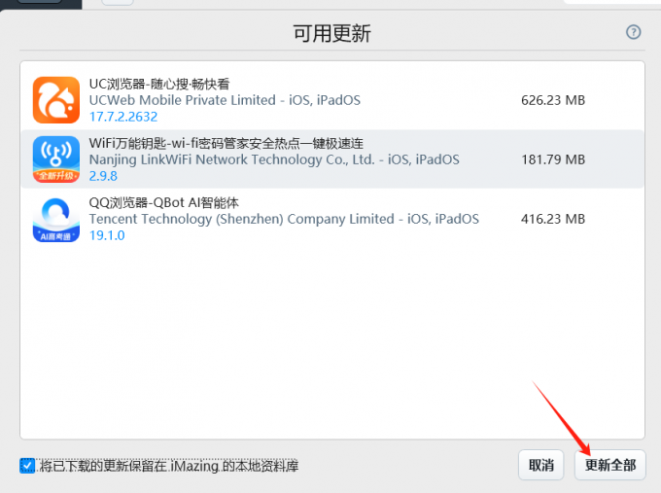Click the 626.23 MB size value

(553, 100)
